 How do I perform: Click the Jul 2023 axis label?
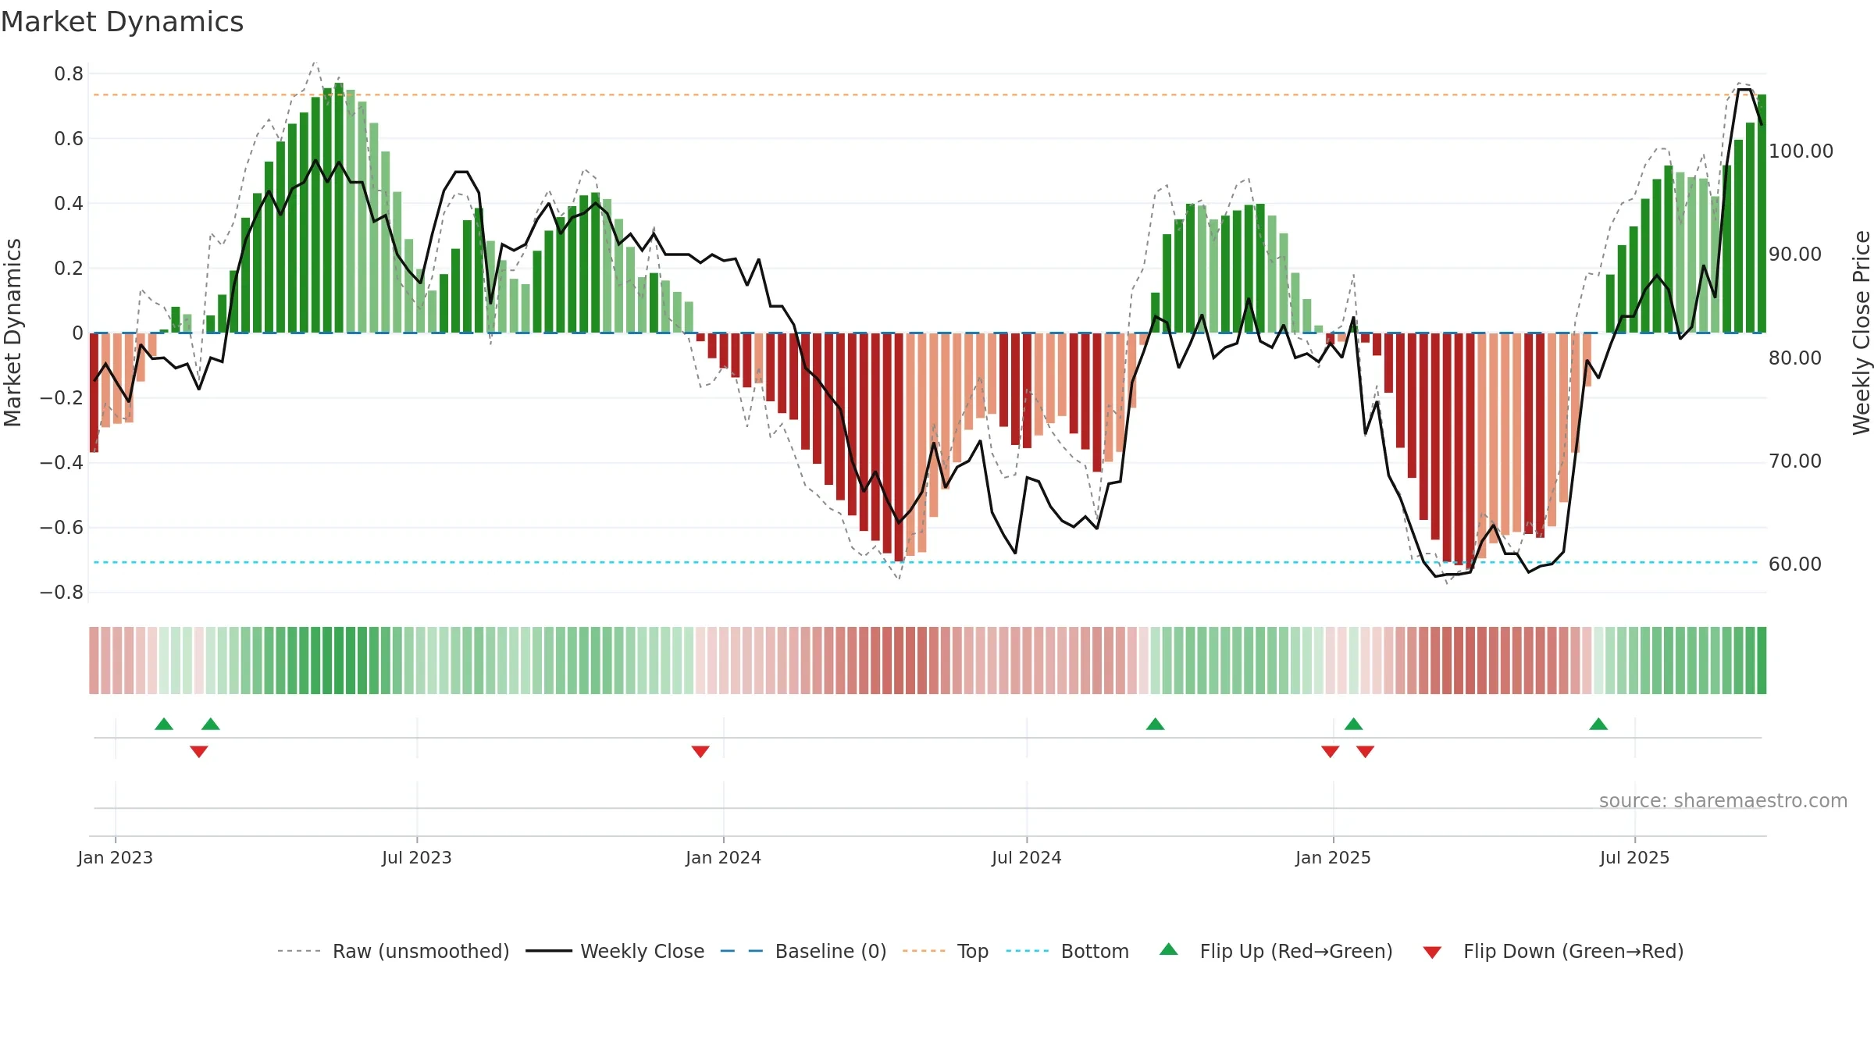(x=417, y=857)
